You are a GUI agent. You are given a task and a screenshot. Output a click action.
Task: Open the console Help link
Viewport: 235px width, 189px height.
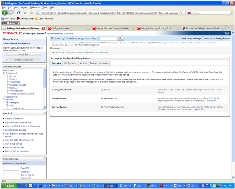[94, 38]
